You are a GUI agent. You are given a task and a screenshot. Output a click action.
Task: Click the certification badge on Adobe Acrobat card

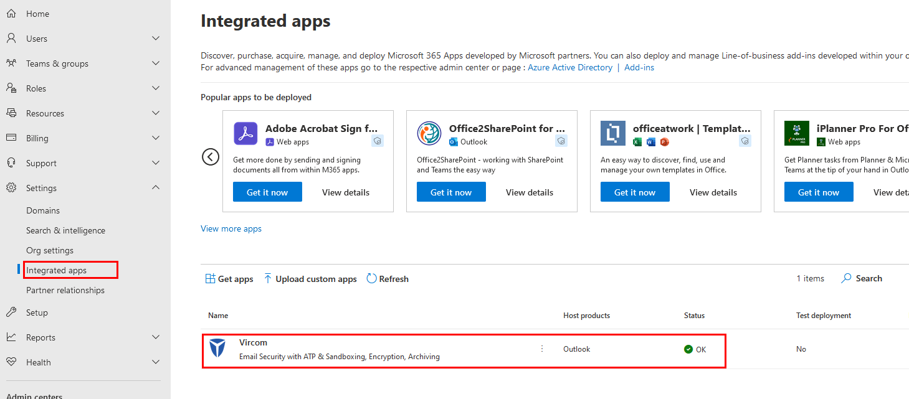pos(378,141)
